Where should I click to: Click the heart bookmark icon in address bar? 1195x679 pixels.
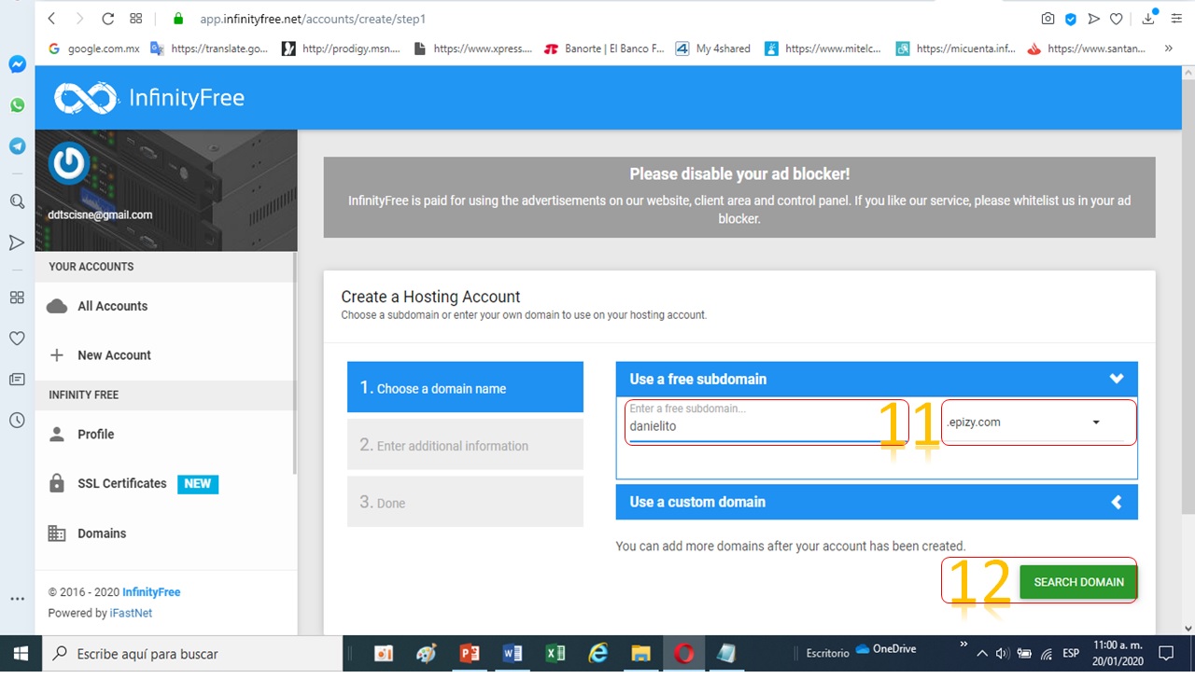pos(1116,19)
